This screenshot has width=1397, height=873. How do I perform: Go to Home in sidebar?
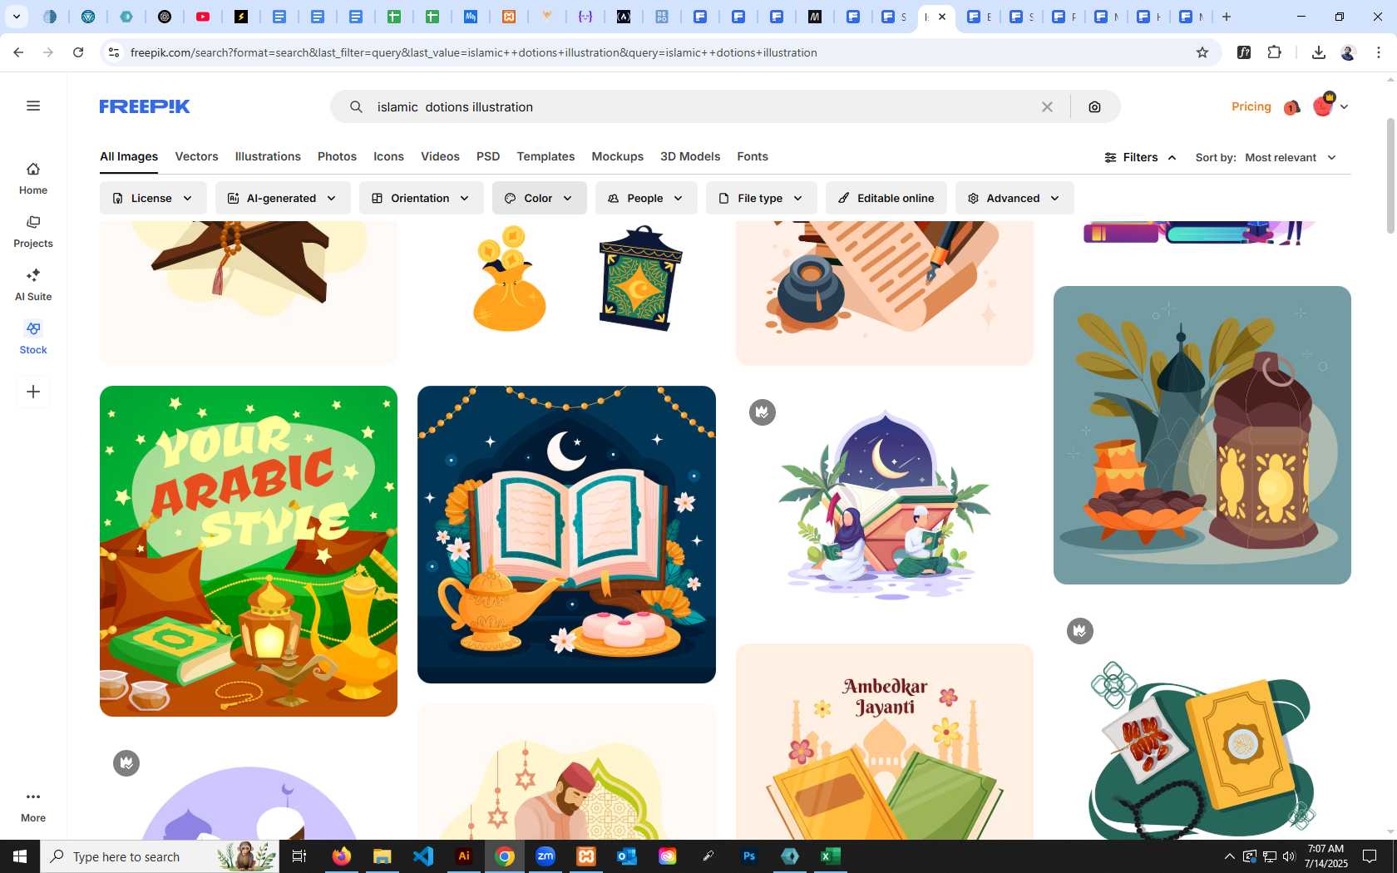pos(33,179)
